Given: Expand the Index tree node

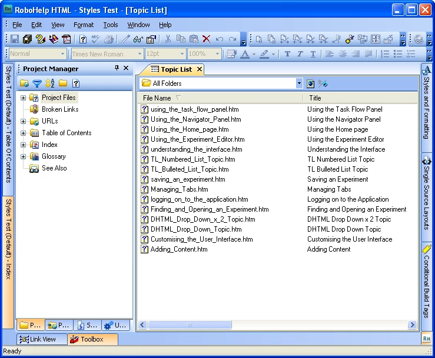Looking at the screenshot, I should point(24,145).
